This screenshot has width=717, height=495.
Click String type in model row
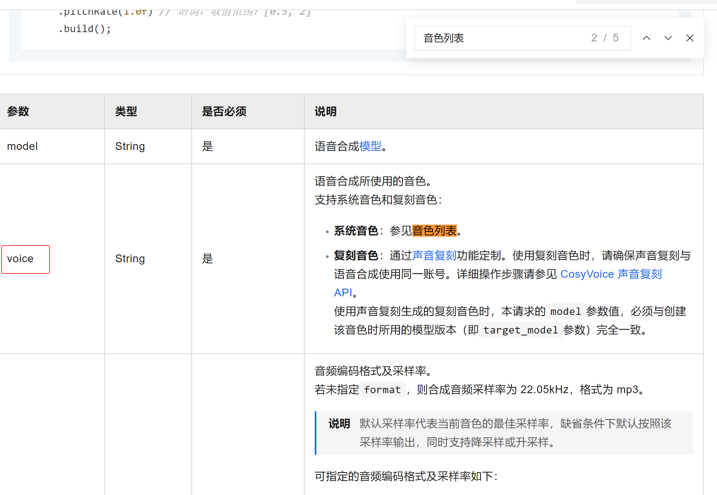[x=130, y=146]
